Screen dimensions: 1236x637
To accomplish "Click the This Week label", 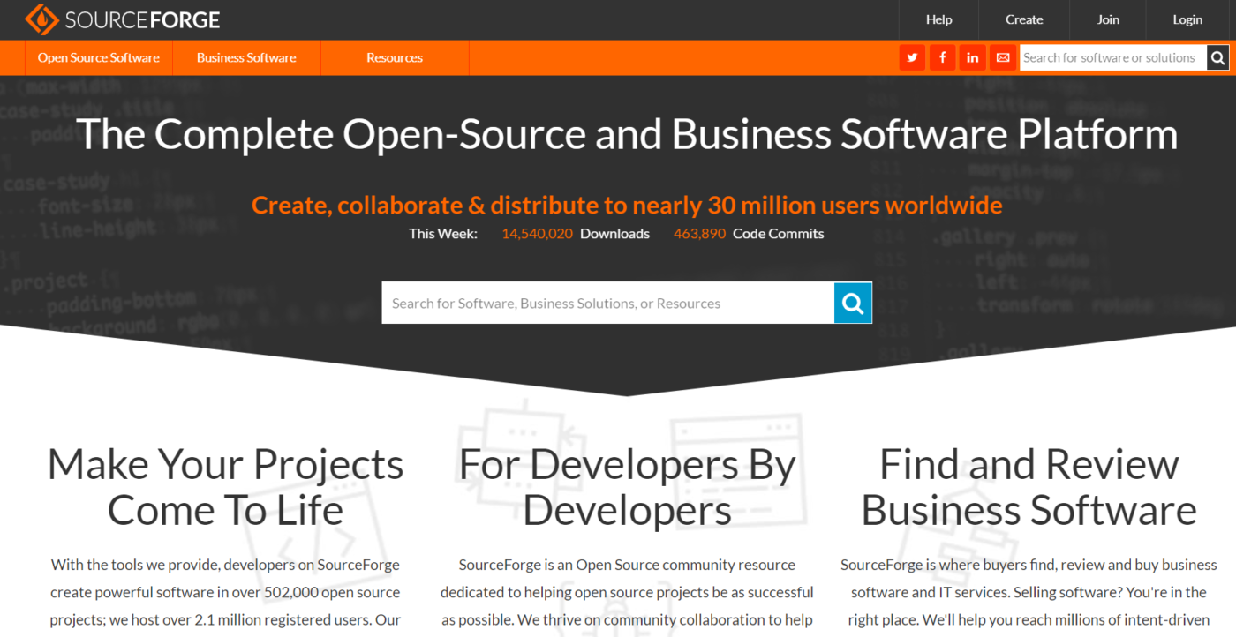I will pos(443,234).
